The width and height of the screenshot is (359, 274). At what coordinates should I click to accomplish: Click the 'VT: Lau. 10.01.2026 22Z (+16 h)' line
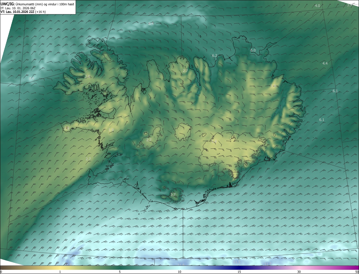[23, 12]
